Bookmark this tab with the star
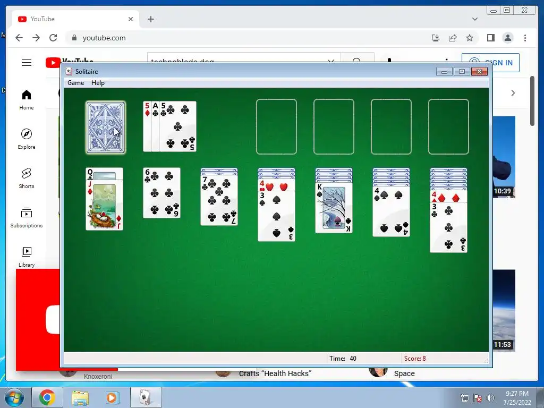 pyautogui.click(x=470, y=38)
